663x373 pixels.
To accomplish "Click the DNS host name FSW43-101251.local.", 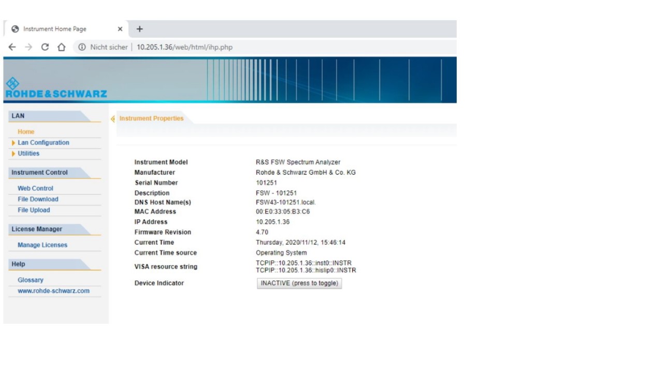I will 286,203.
